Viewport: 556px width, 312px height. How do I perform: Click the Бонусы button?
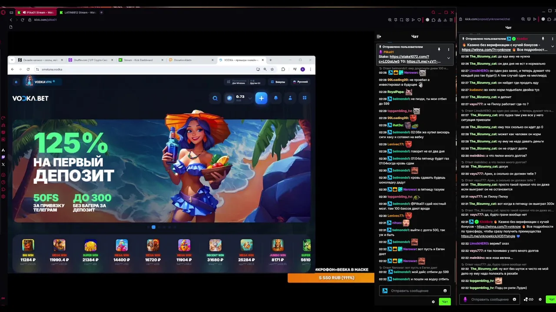click(278, 82)
